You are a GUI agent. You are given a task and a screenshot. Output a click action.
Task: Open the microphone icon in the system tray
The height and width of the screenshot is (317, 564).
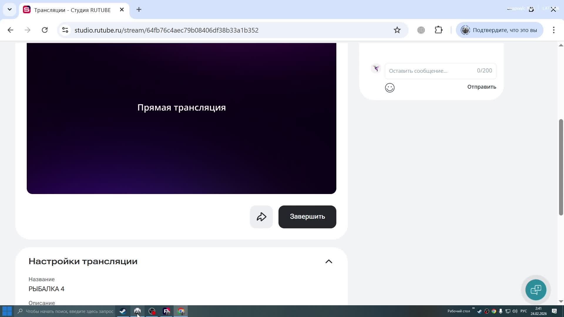501,311
